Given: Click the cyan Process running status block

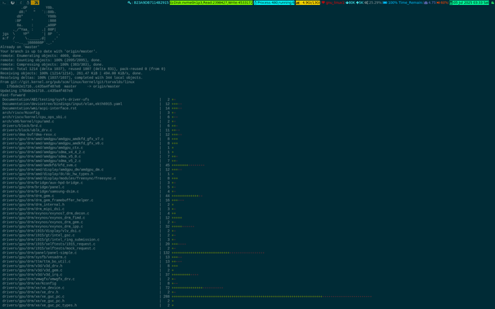Looking at the screenshot, I should [274, 2].
